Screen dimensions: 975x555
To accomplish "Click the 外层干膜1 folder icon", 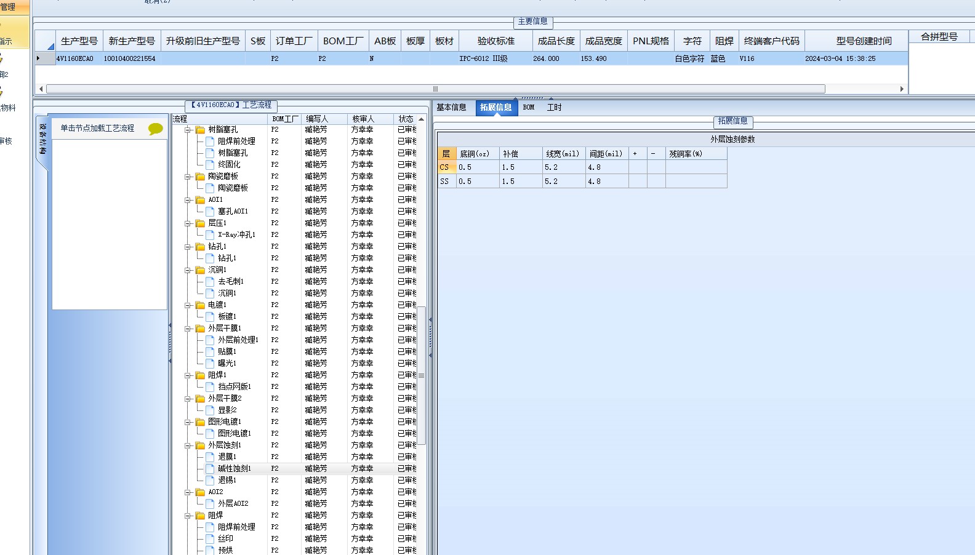I will click(x=200, y=329).
